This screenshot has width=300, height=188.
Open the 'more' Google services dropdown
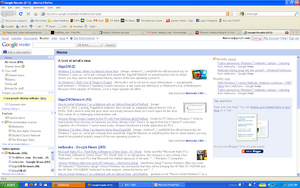coord(63,38)
